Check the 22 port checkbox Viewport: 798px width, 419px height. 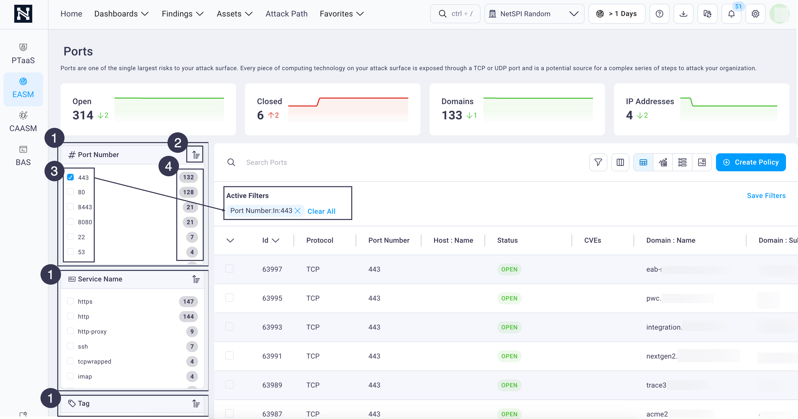[71, 237]
